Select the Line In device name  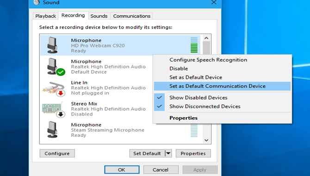(79, 82)
